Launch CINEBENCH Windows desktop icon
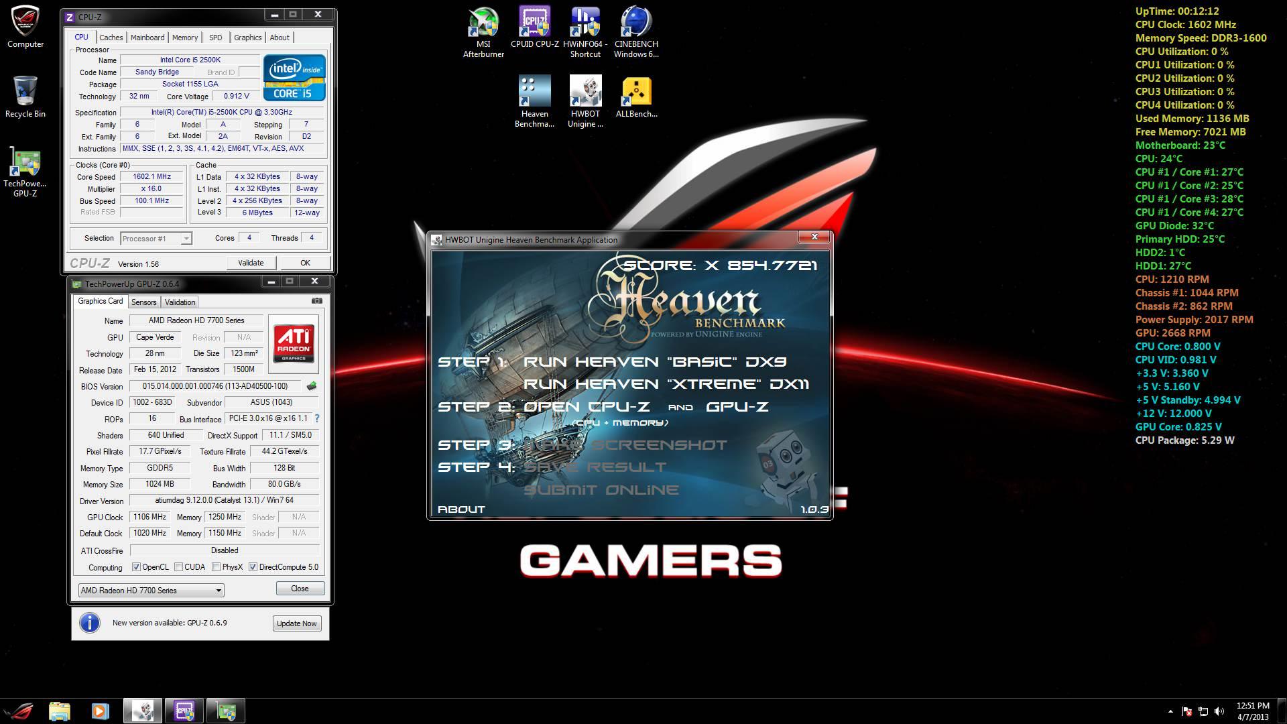Viewport: 1287px width, 724px height. 636,32
